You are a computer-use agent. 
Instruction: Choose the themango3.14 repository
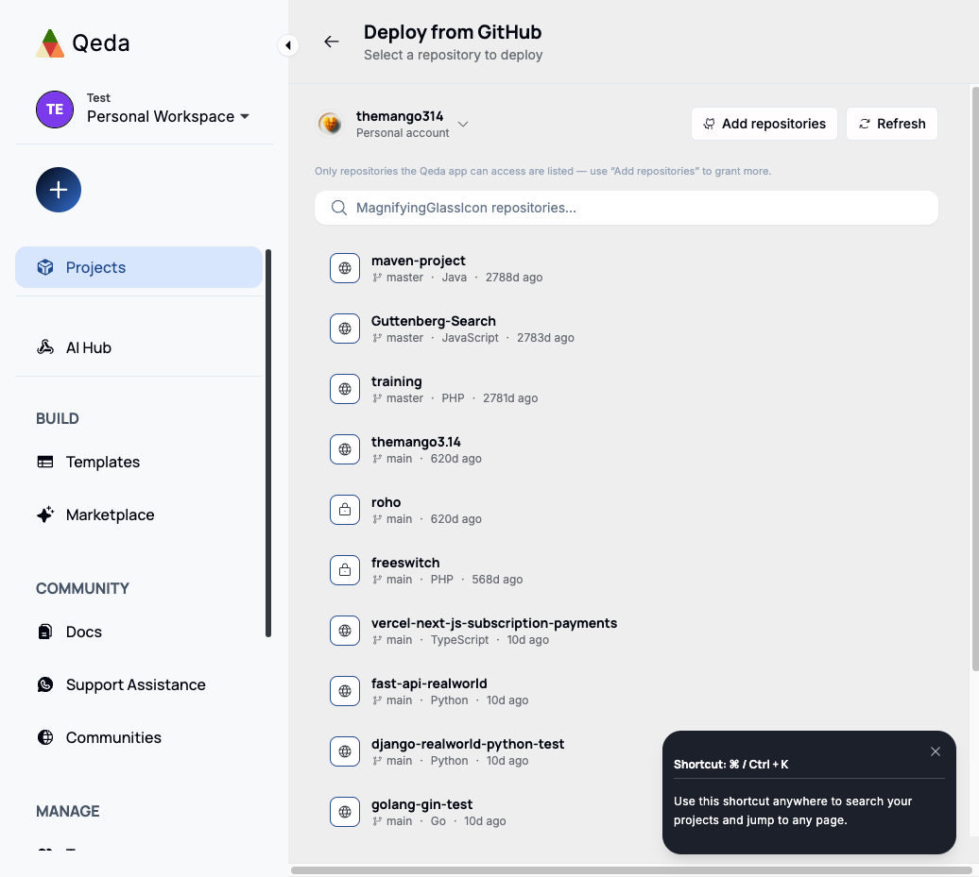627,449
